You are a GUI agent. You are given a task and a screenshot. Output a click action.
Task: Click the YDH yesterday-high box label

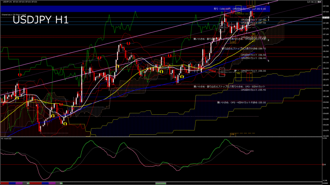point(238,13)
